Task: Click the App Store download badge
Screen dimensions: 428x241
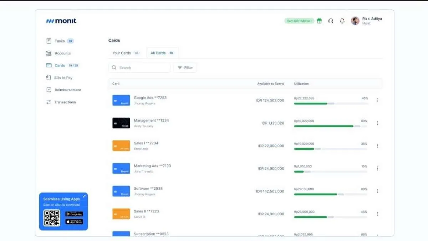Action: point(74,222)
